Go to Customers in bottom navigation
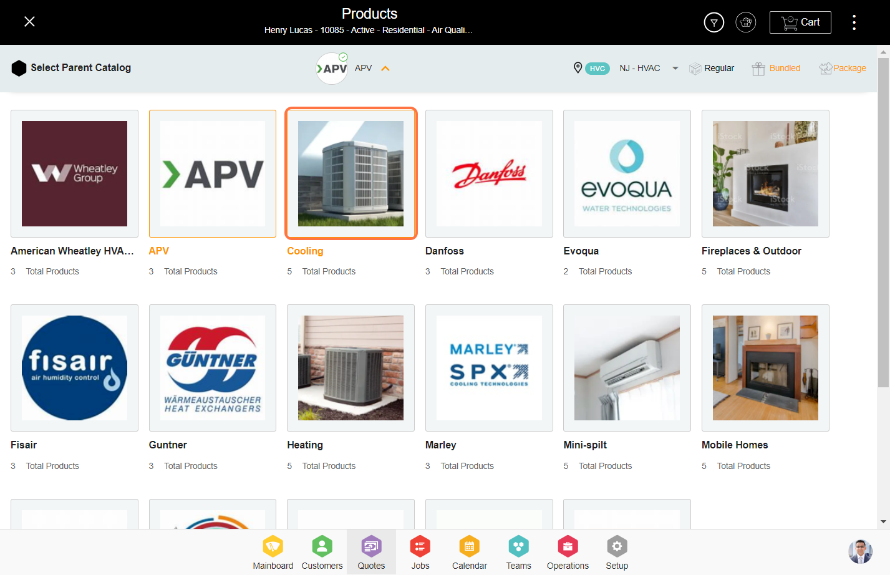Screen dimensions: 890x575 pyautogui.click(x=322, y=553)
